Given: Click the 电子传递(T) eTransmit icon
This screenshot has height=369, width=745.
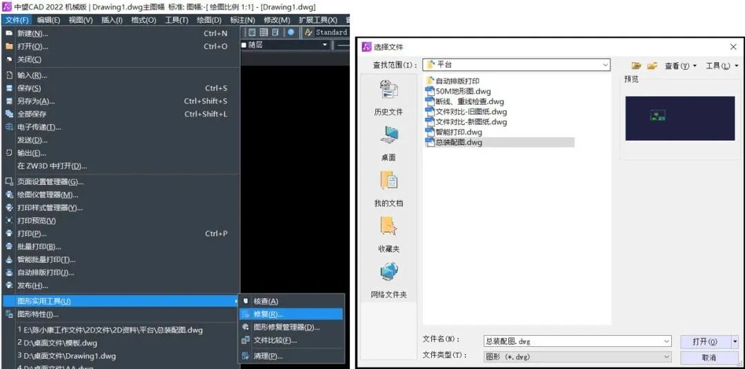Looking at the screenshot, I should pyautogui.click(x=9, y=128).
